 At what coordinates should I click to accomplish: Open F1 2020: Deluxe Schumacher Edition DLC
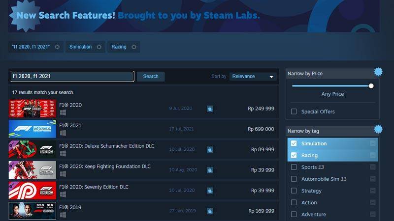107,146
